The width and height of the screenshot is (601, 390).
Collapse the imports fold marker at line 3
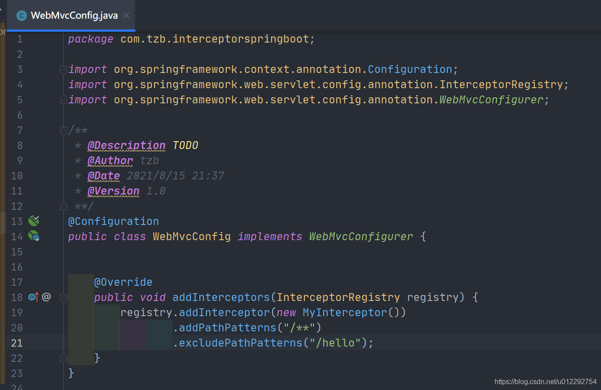pyautogui.click(x=63, y=69)
